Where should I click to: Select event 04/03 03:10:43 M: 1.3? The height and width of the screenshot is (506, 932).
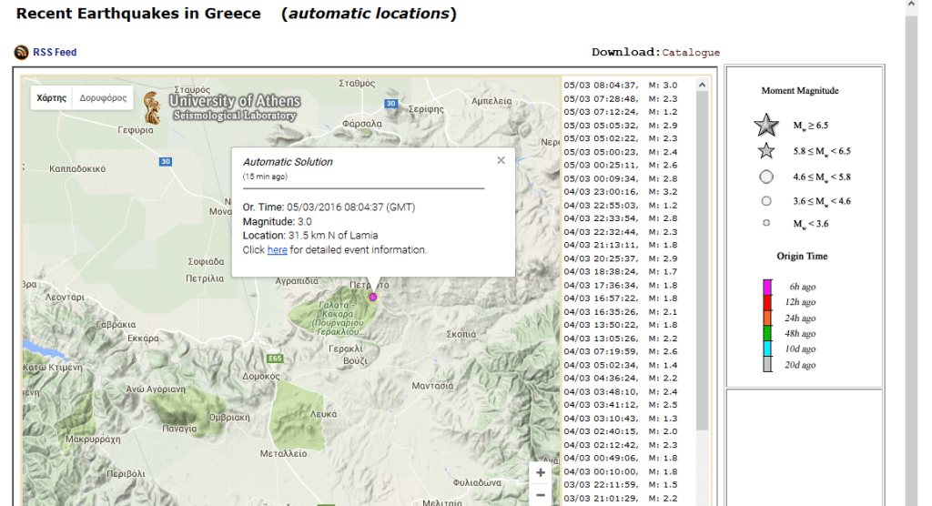point(621,418)
